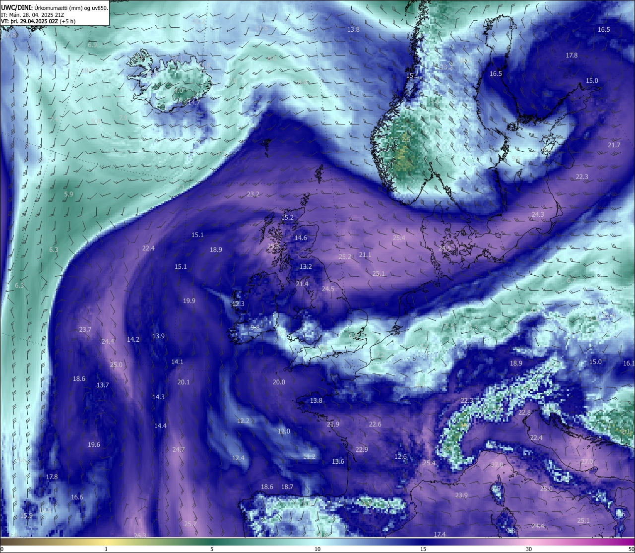This screenshot has height=553, width=635.
Task: Click the 25.7 value label near the bottom edge
Action: pos(190,524)
